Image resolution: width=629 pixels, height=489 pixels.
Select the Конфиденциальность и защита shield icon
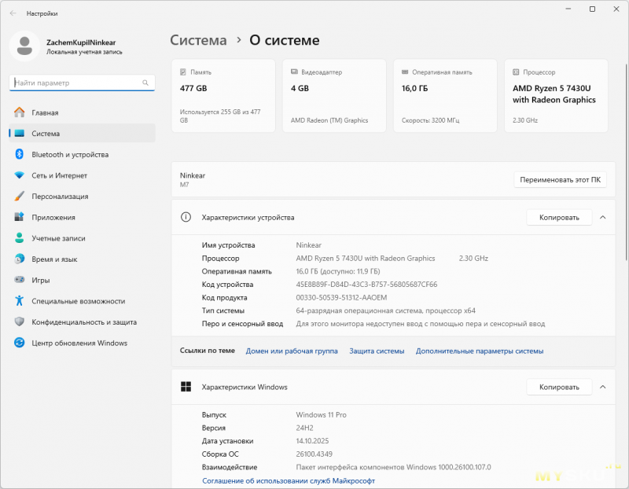19,322
